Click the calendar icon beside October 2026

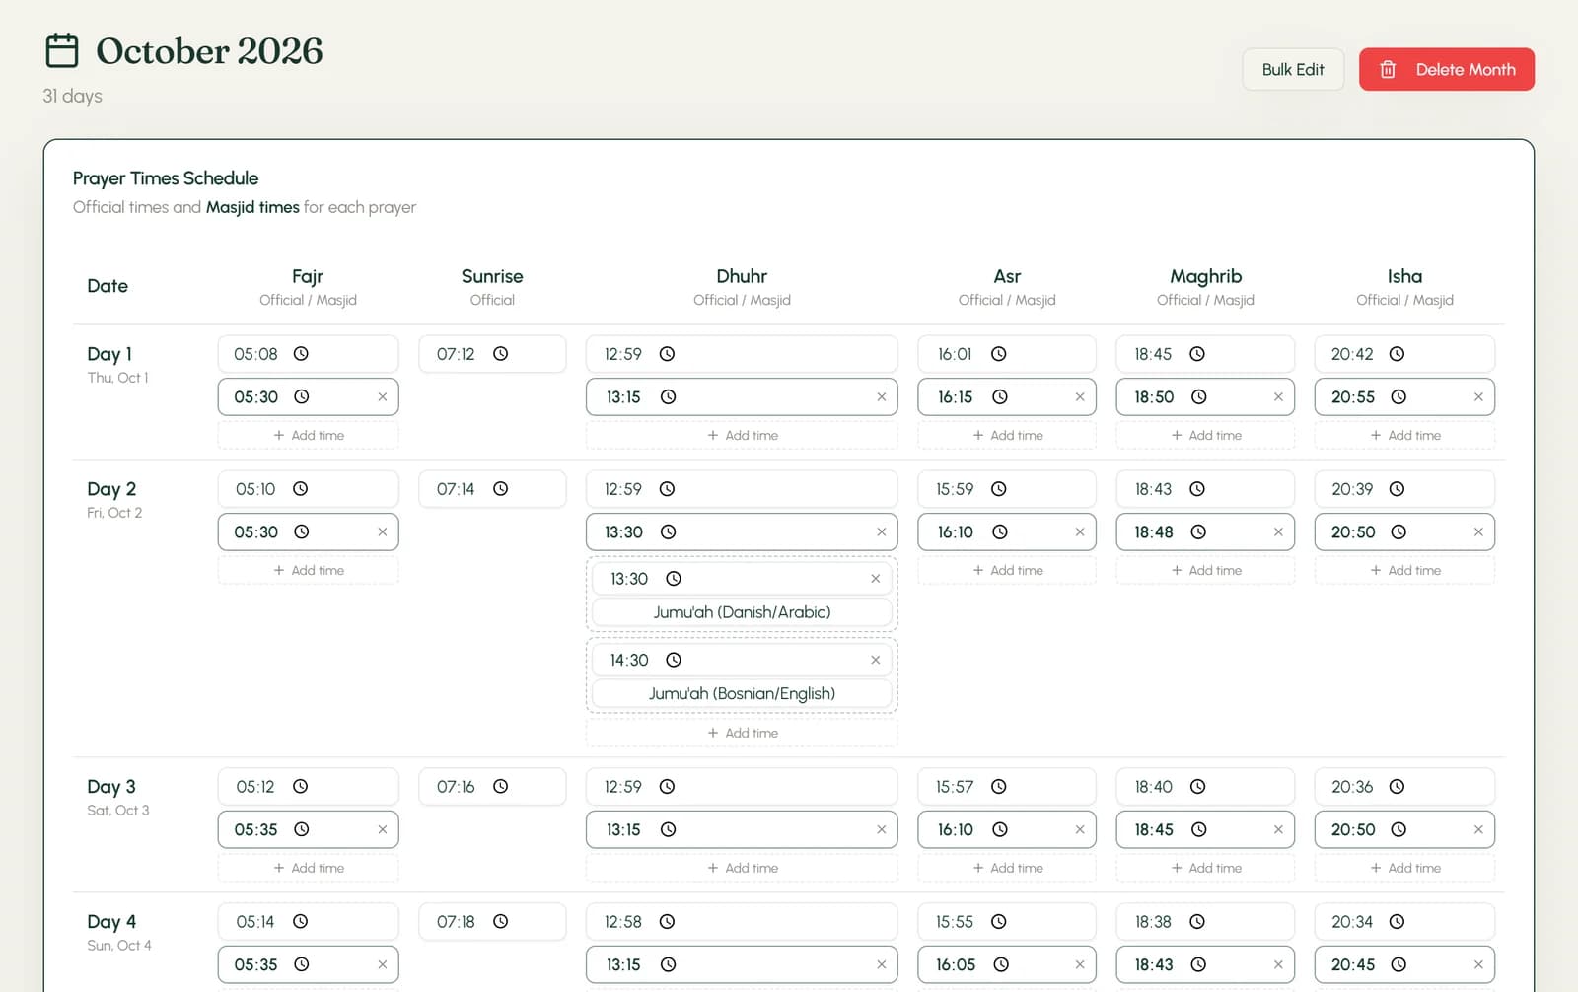click(x=62, y=50)
